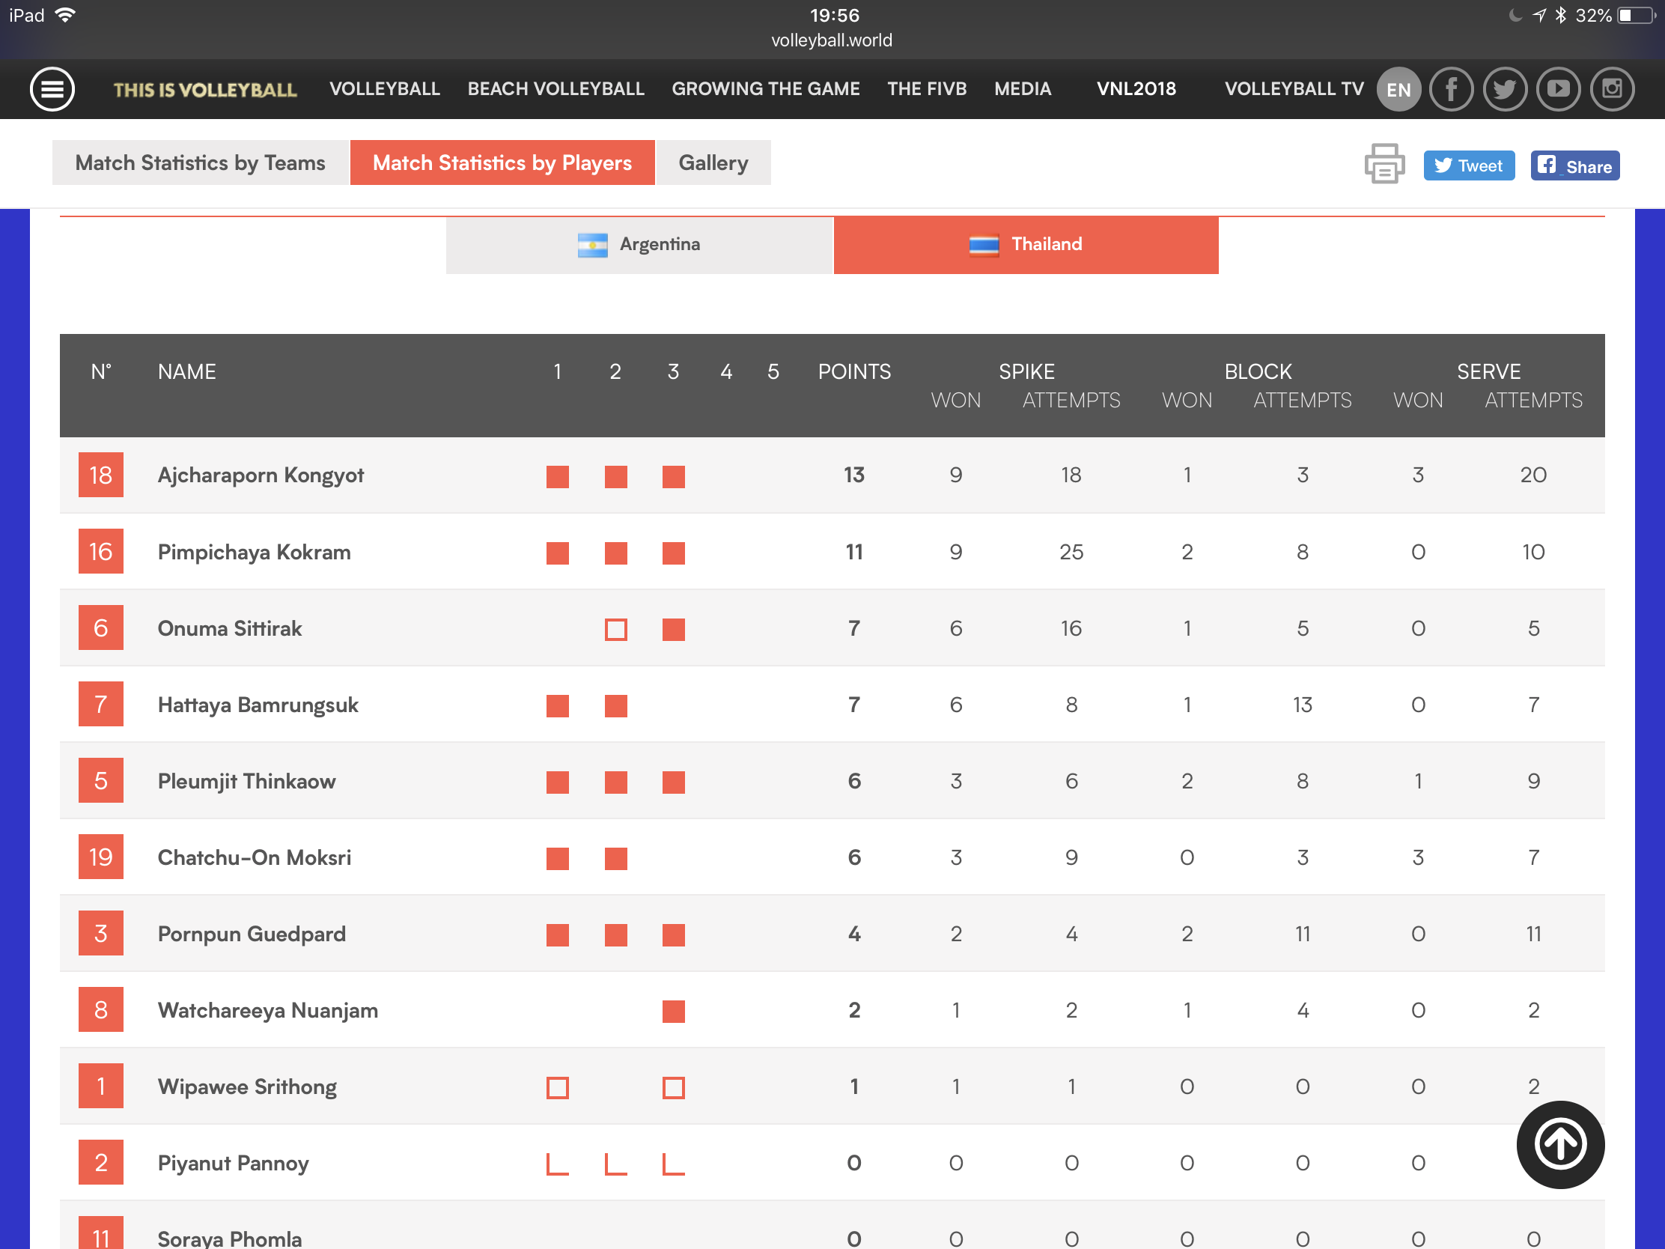Click the Facebook circle icon in navbar

point(1450,89)
